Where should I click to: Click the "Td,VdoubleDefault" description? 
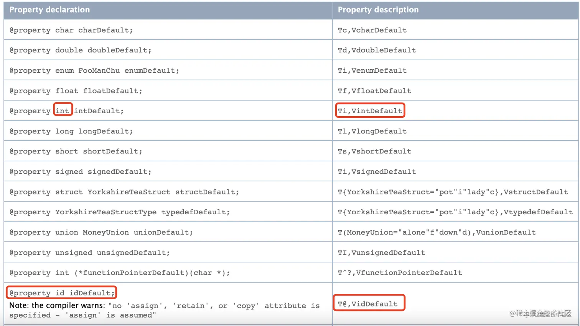coord(377,51)
